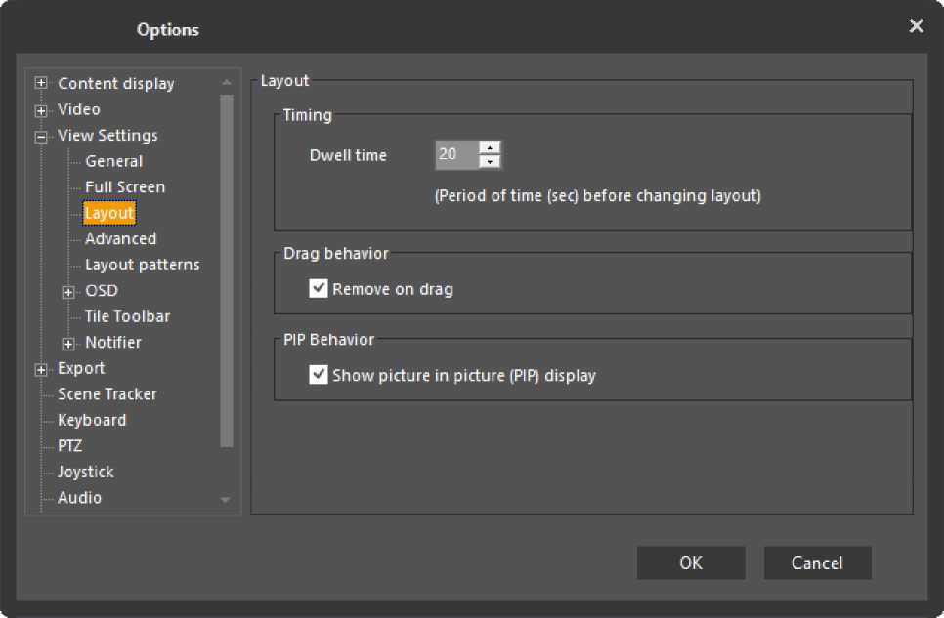The height and width of the screenshot is (618, 944).
Task: Go to Scene Tracker options
Action: (x=107, y=394)
